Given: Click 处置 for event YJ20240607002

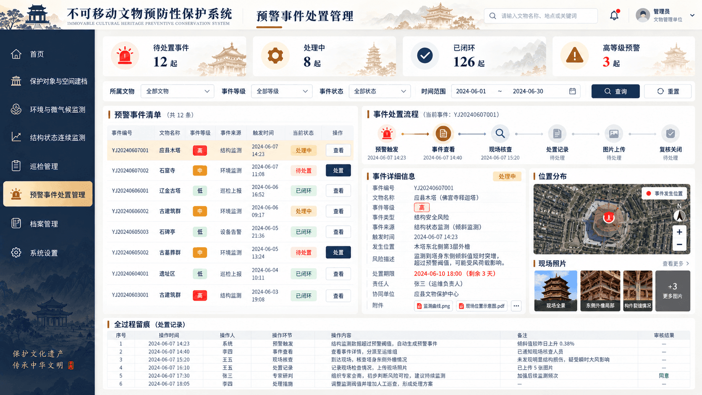Looking at the screenshot, I should (x=338, y=170).
